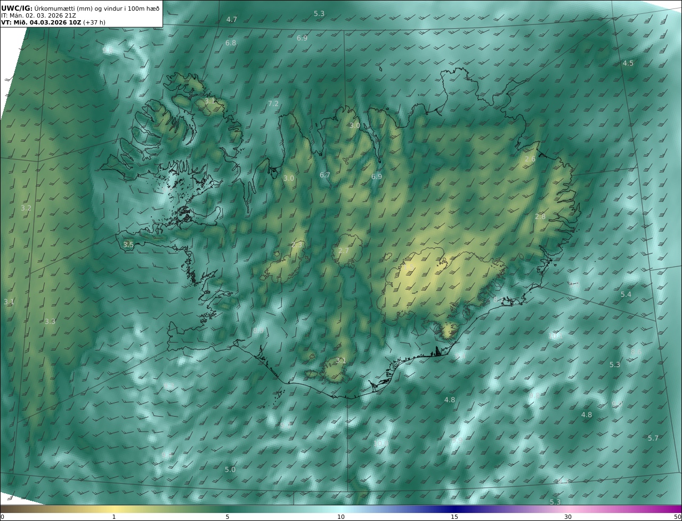Click the initial-time line "IT: Mán. 02. 03. 2026 21Z"
This screenshot has width=682, height=521.
(x=38, y=15)
